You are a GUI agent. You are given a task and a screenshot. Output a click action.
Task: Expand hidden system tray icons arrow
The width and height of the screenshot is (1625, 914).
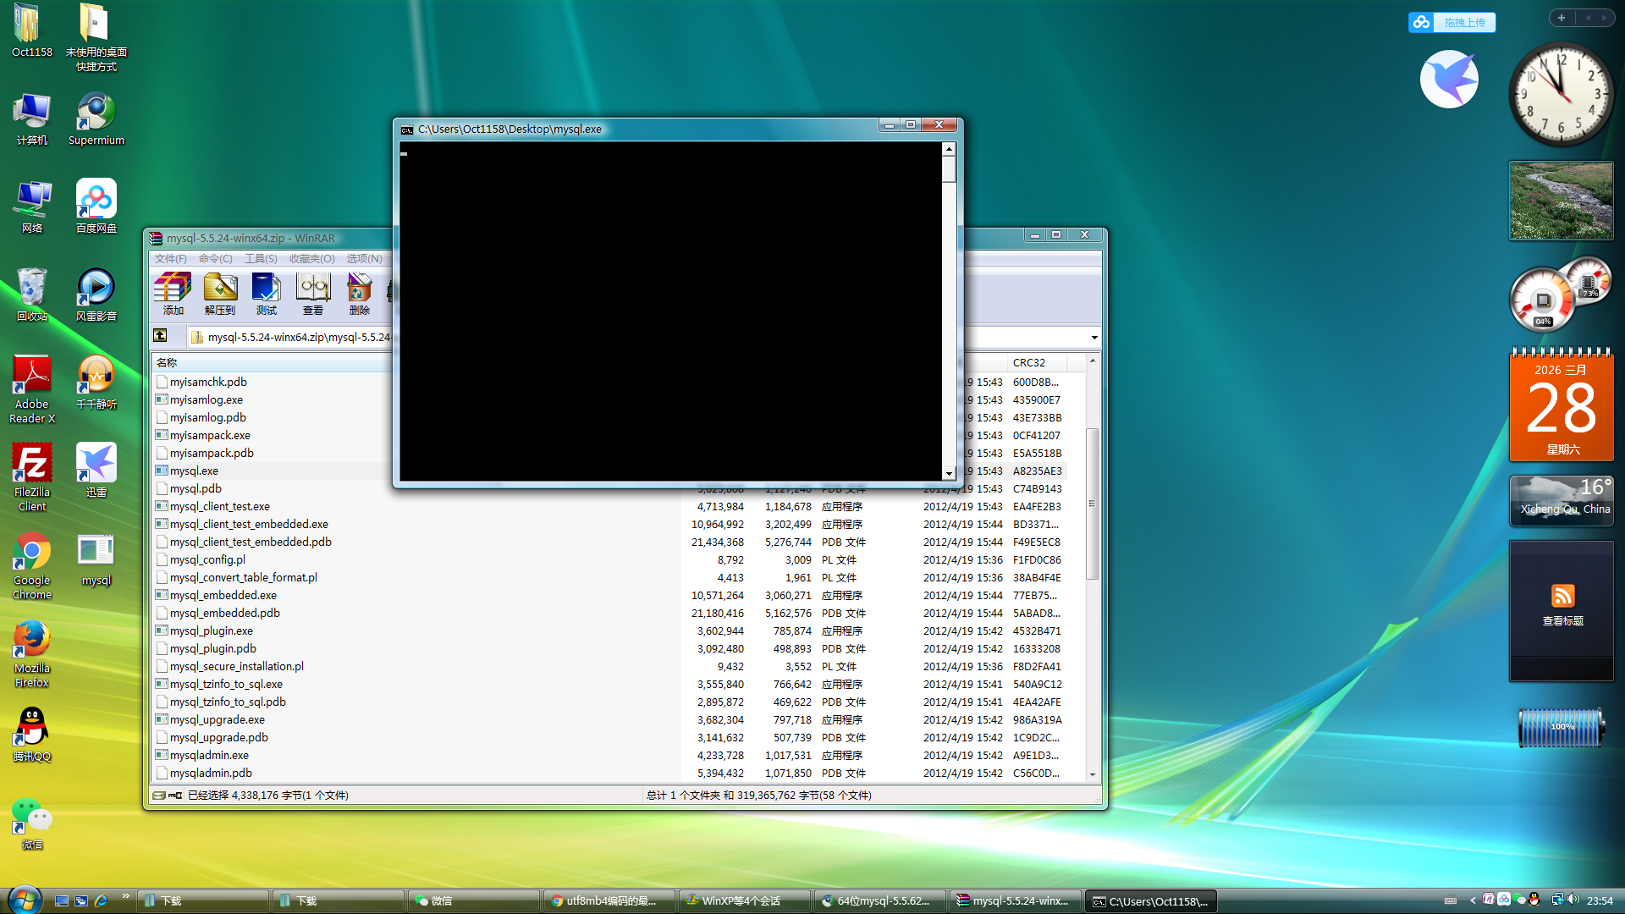click(1473, 900)
